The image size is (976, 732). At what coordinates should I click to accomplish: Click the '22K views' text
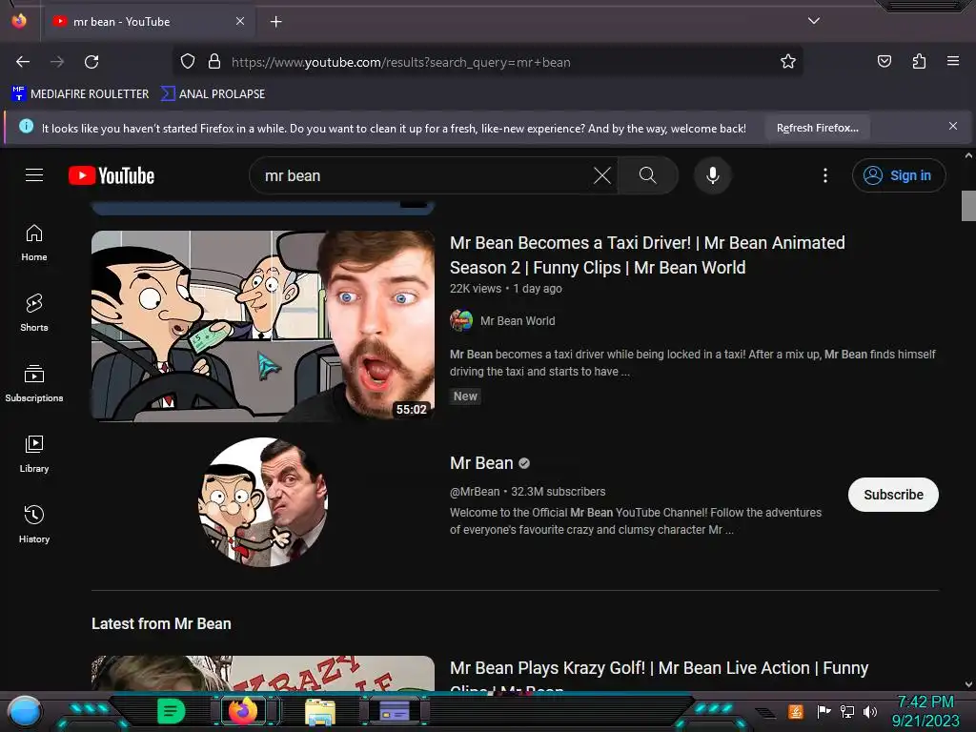pyautogui.click(x=476, y=289)
